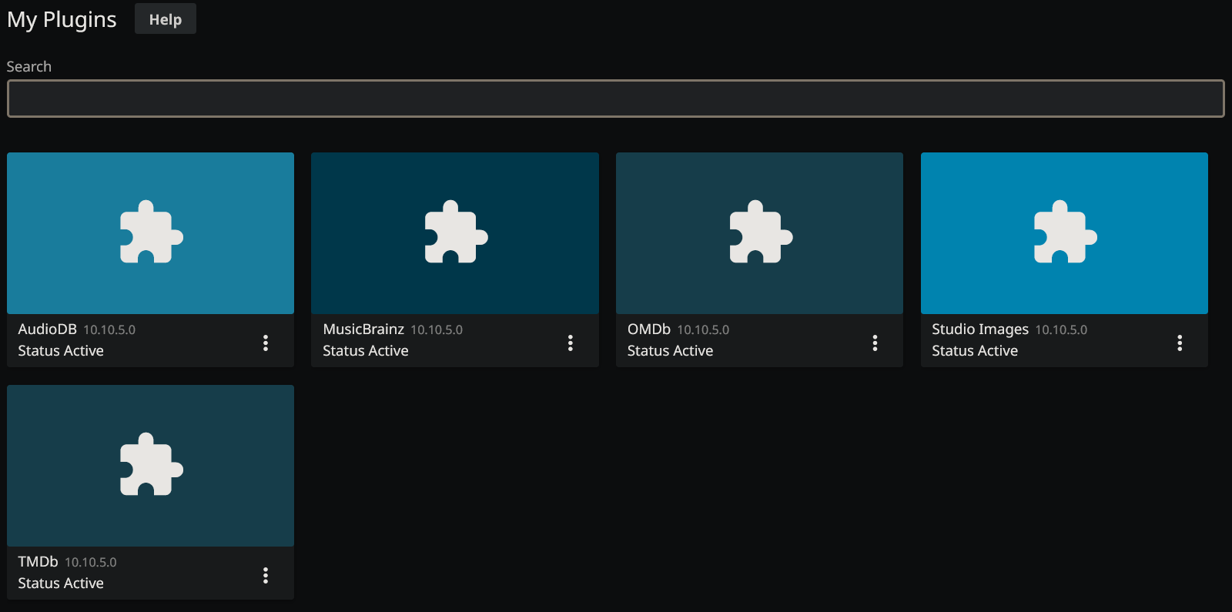Open the AudioDB three-dot menu
Viewport: 1232px width, 612px height.
pyautogui.click(x=266, y=343)
